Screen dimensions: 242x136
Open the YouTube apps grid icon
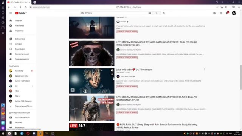(x=220, y=13)
